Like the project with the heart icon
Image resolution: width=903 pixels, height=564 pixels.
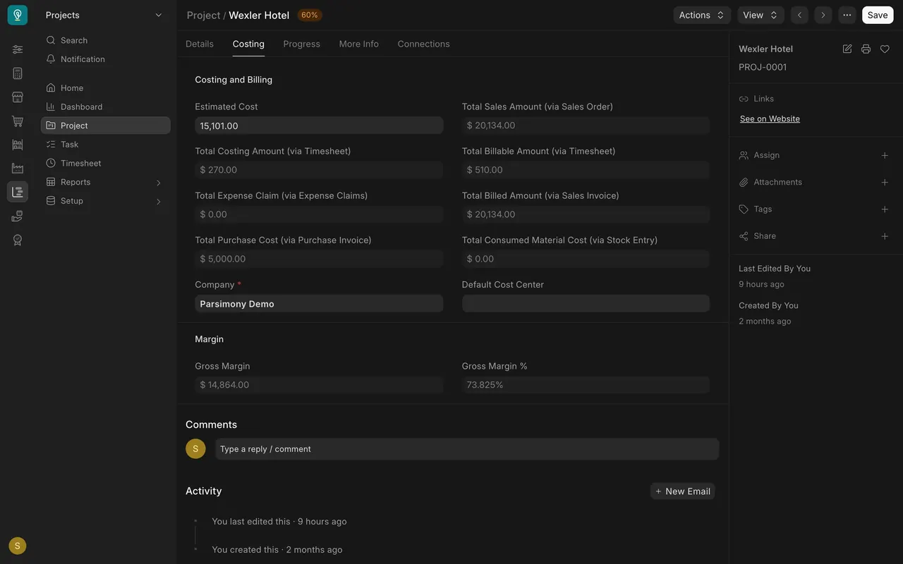[x=885, y=49]
